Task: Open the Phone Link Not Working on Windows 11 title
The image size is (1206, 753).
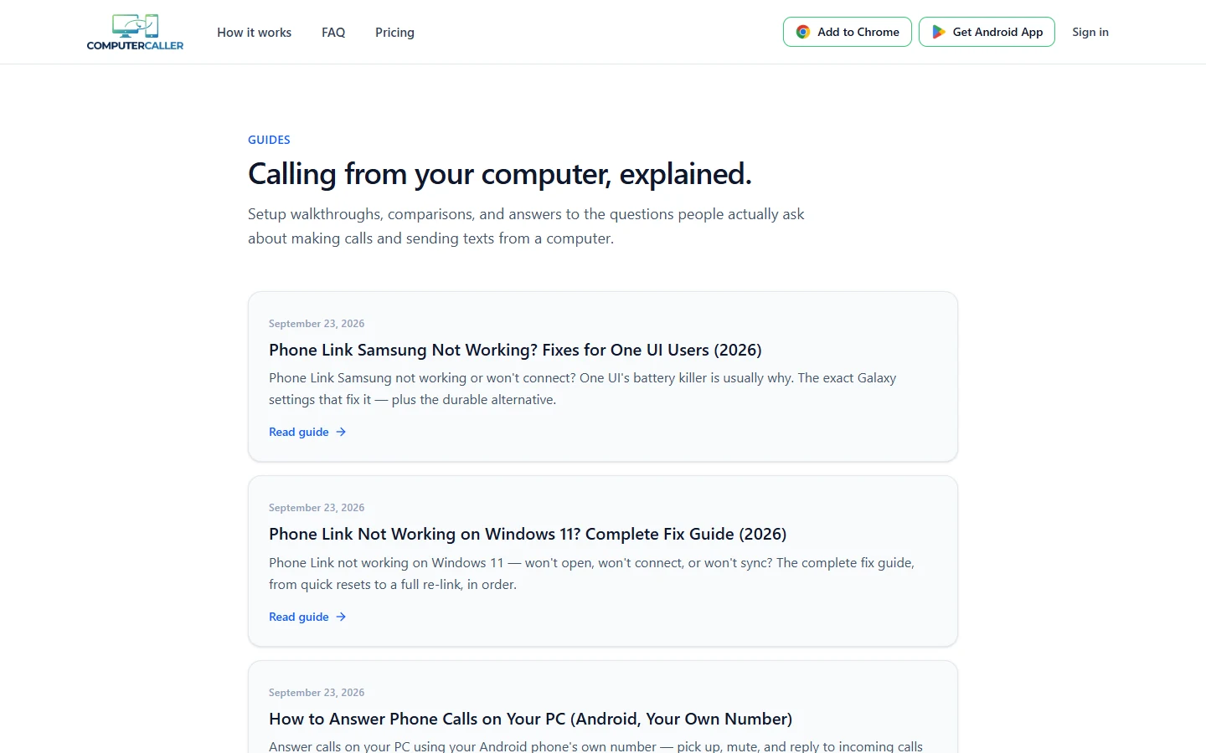Action: [528, 534]
